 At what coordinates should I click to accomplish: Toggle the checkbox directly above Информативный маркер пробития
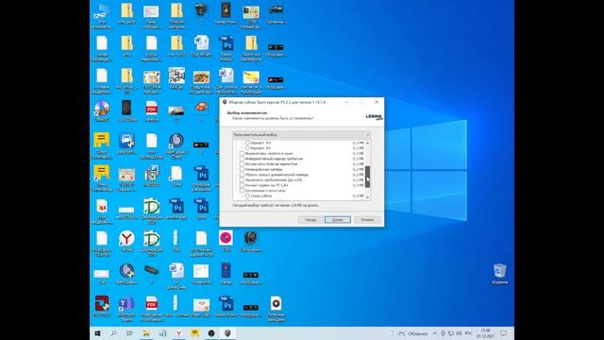click(x=242, y=153)
